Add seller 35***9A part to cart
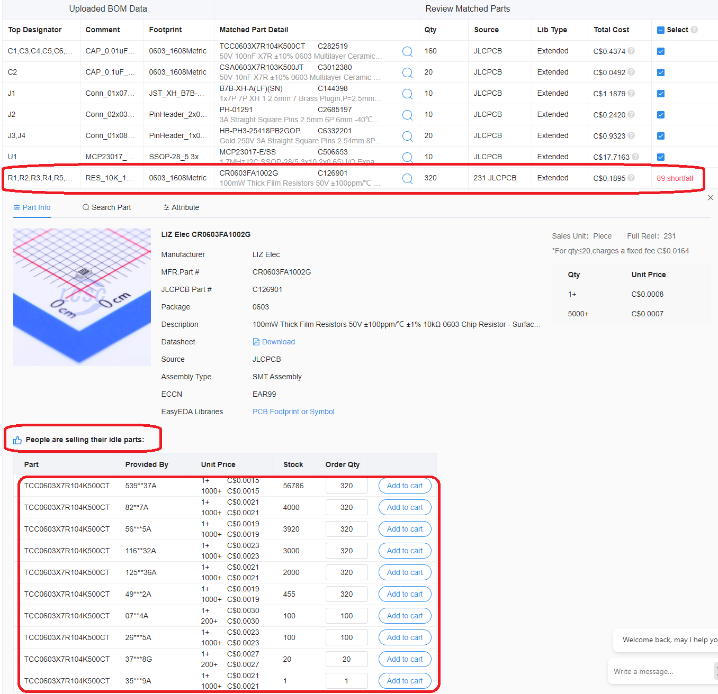718x694 pixels. click(405, 681)
